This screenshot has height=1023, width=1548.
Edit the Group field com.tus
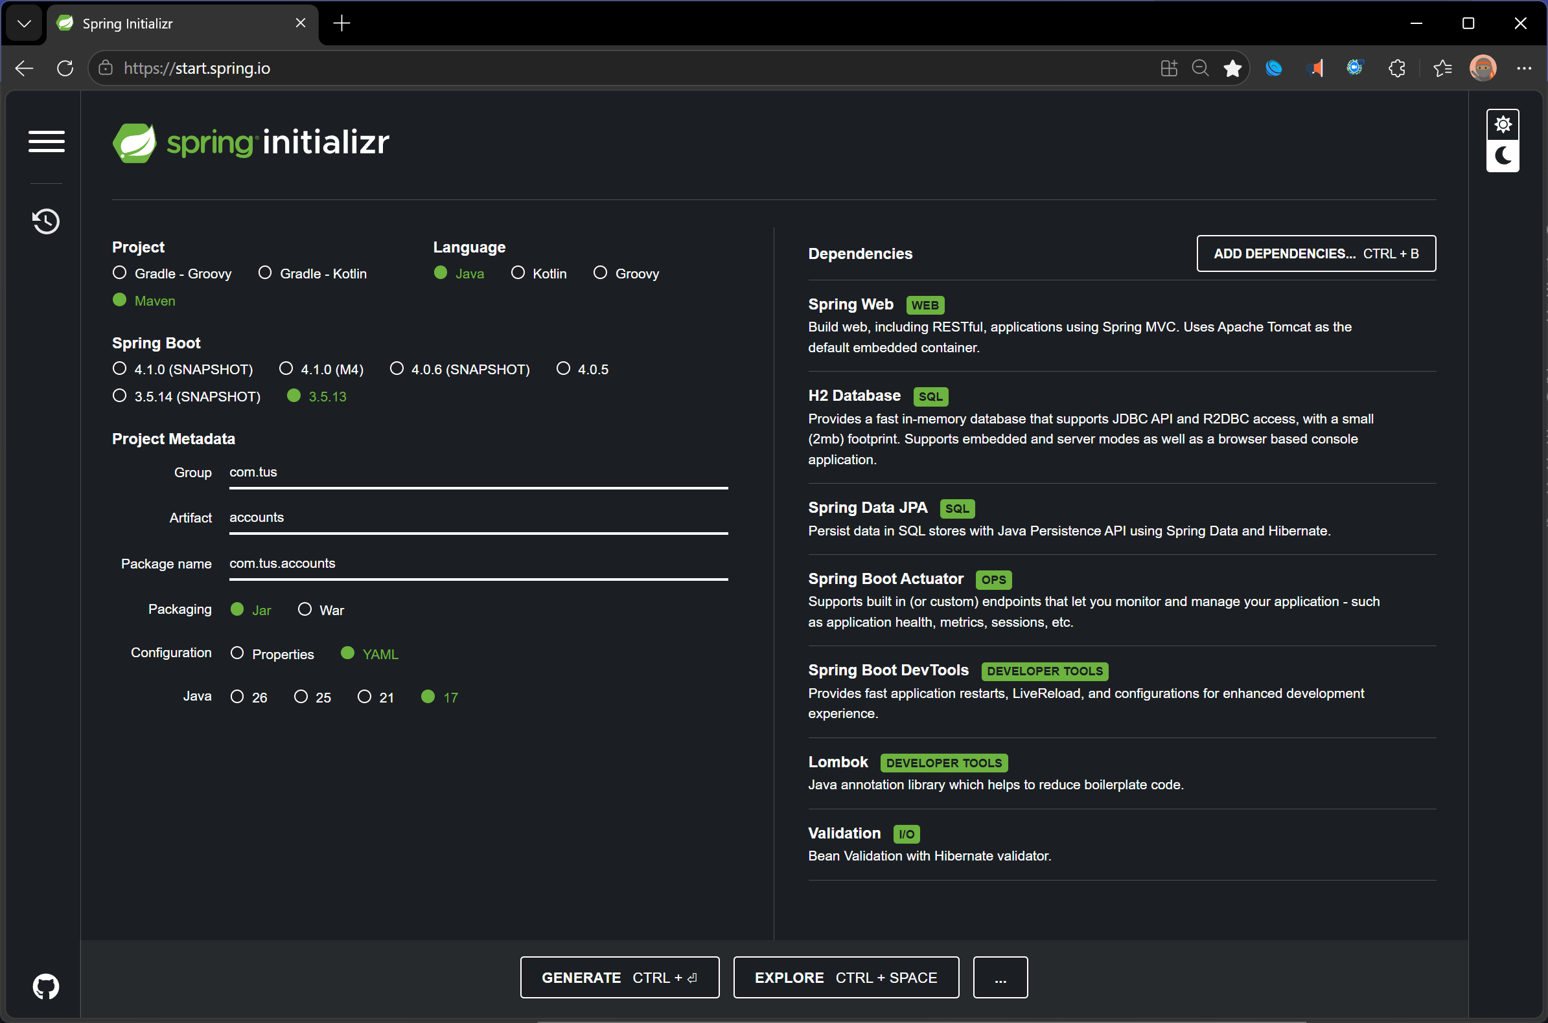(479, 473)
